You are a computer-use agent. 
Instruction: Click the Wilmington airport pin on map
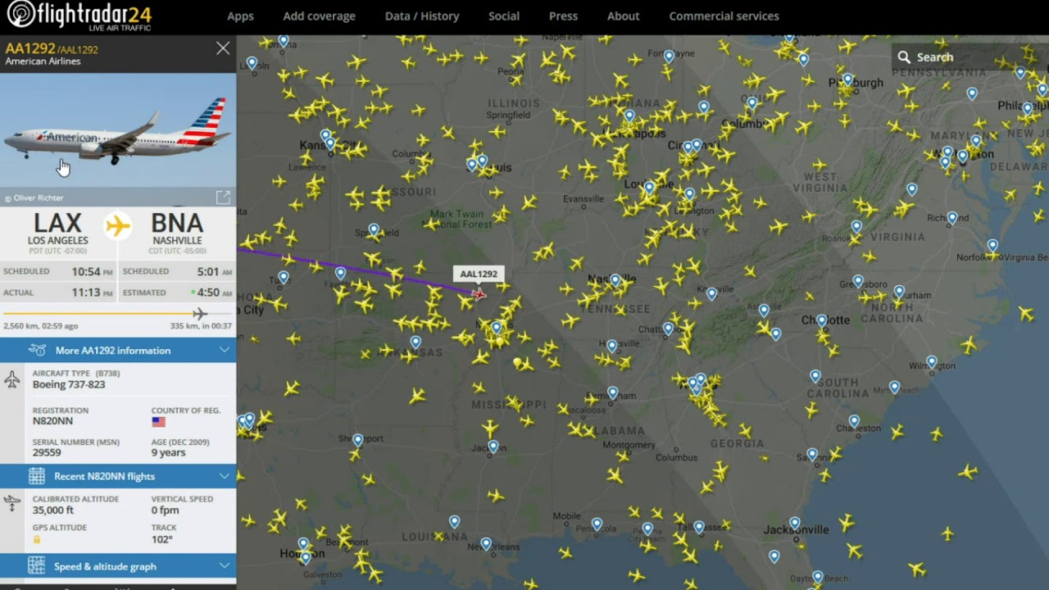(x=932, y=361)
